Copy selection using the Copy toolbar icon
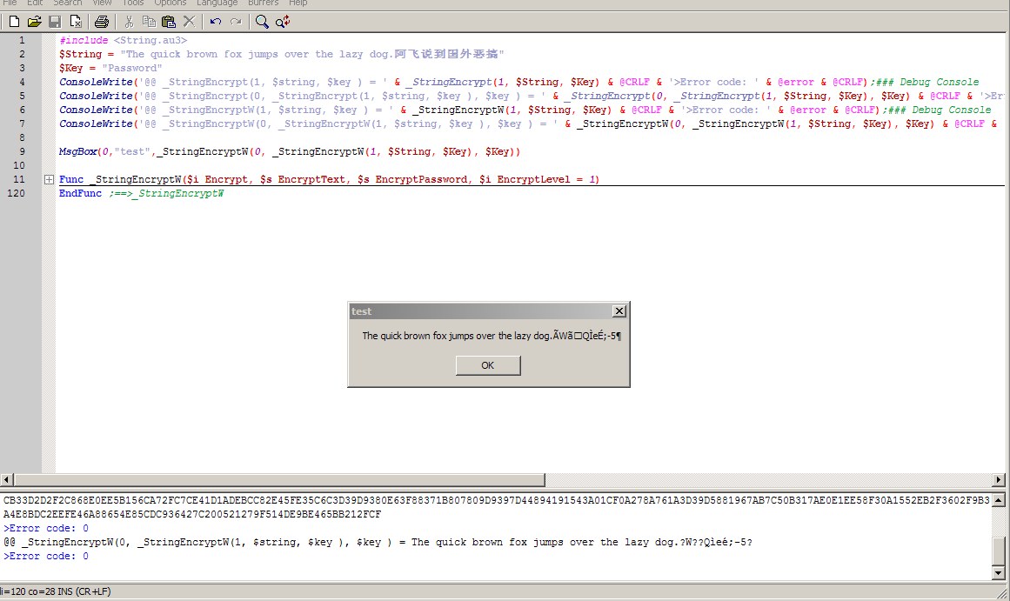Screen dimensions: 1010x601 (x=149, y=22)
